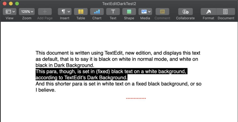This screenshot has width=238, height=122.
Task: Click the Comment note icon
Action: 162,12
